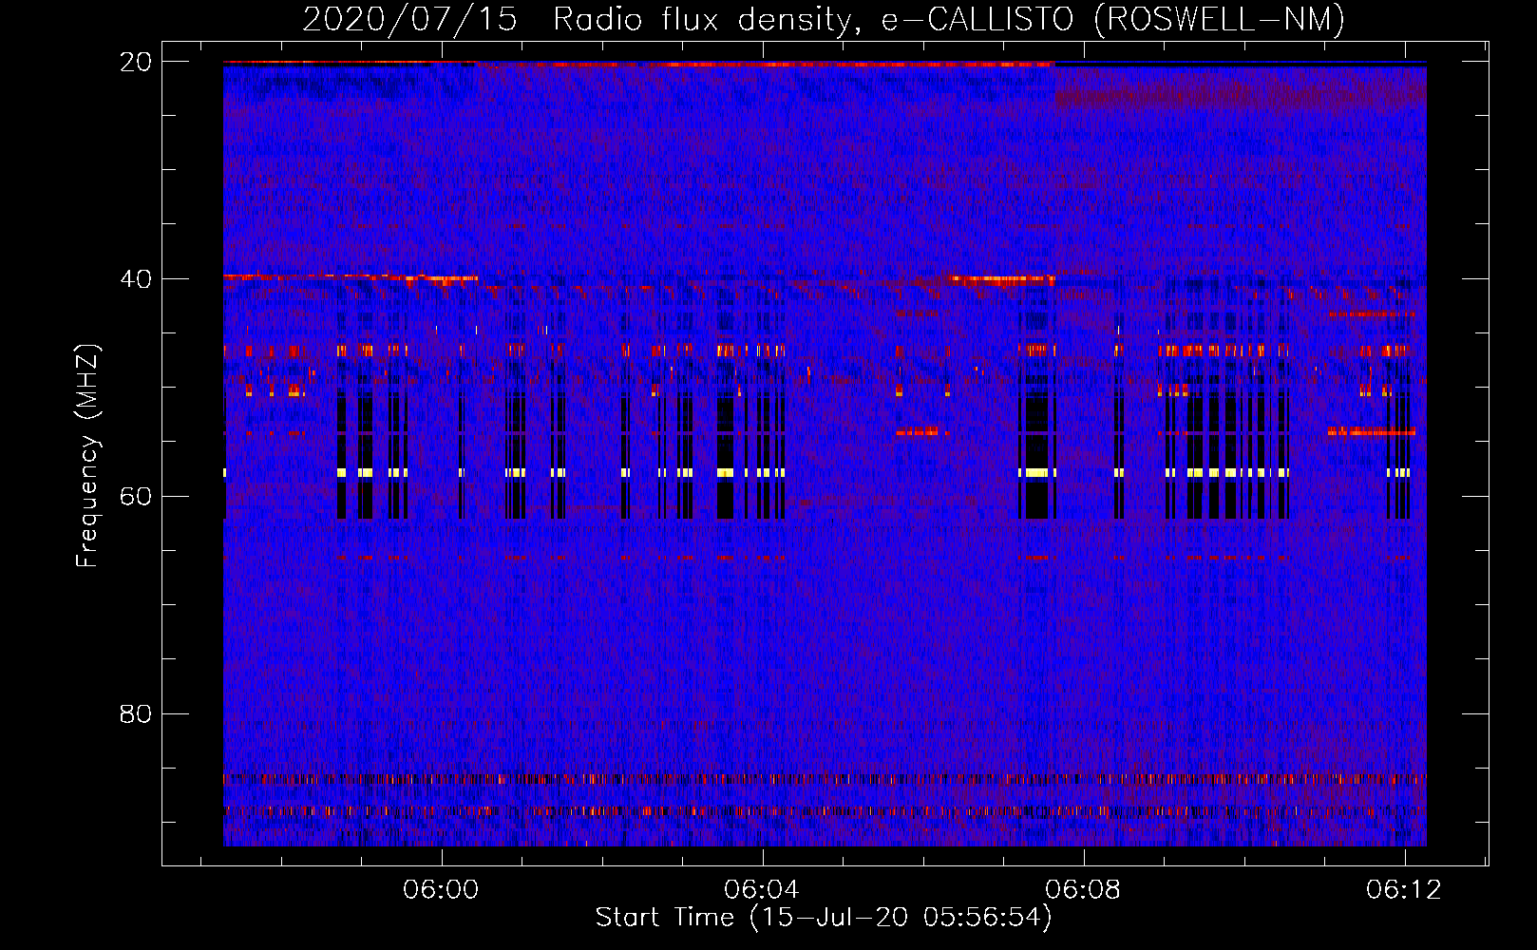This screenshot has height=950, width=1537.
Task: Click the plot title 'Radio flux density, e-CALLISTO (ROSWELL-NM)'
Action: [x=949, y=19]
